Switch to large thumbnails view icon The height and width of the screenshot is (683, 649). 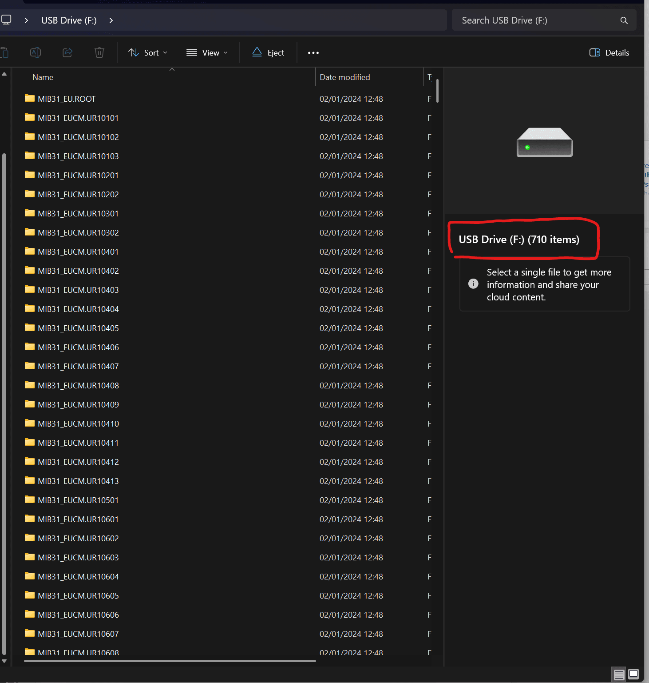(633, 674)
